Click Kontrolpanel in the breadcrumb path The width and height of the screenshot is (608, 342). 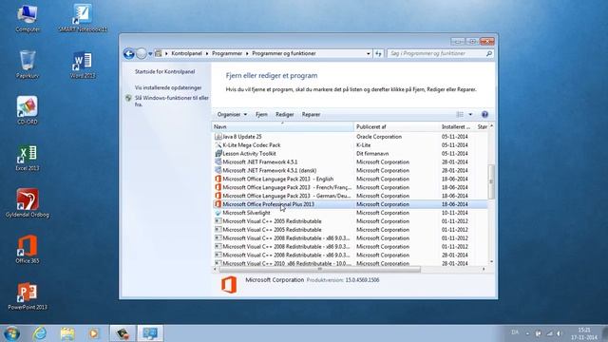coord(186,53)
